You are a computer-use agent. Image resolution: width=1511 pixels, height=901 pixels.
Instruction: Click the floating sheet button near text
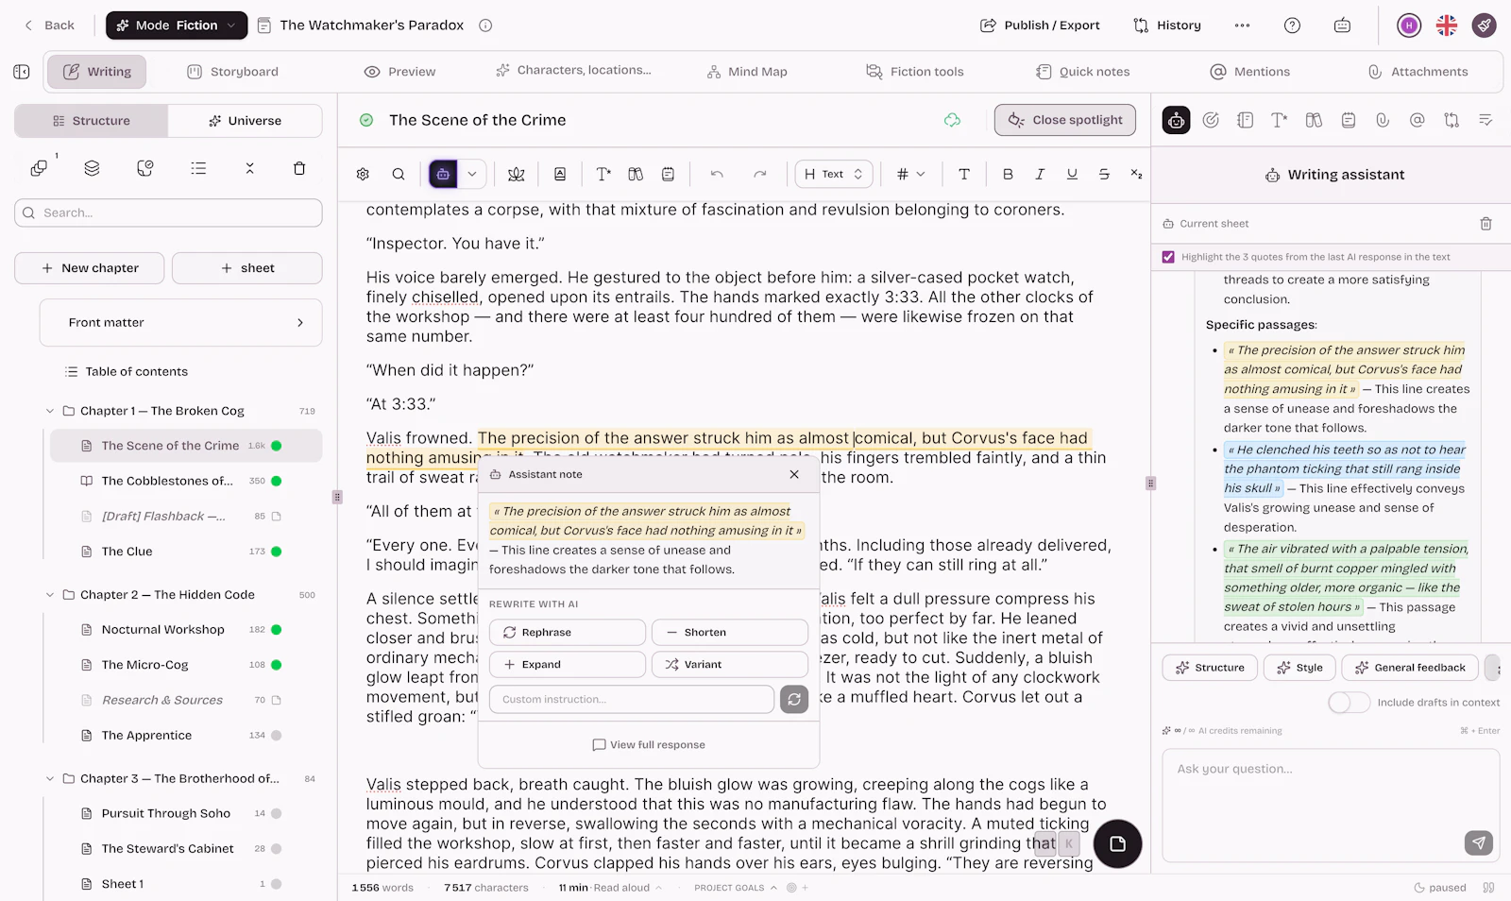pyautogui.click(x=1118, y=843)
